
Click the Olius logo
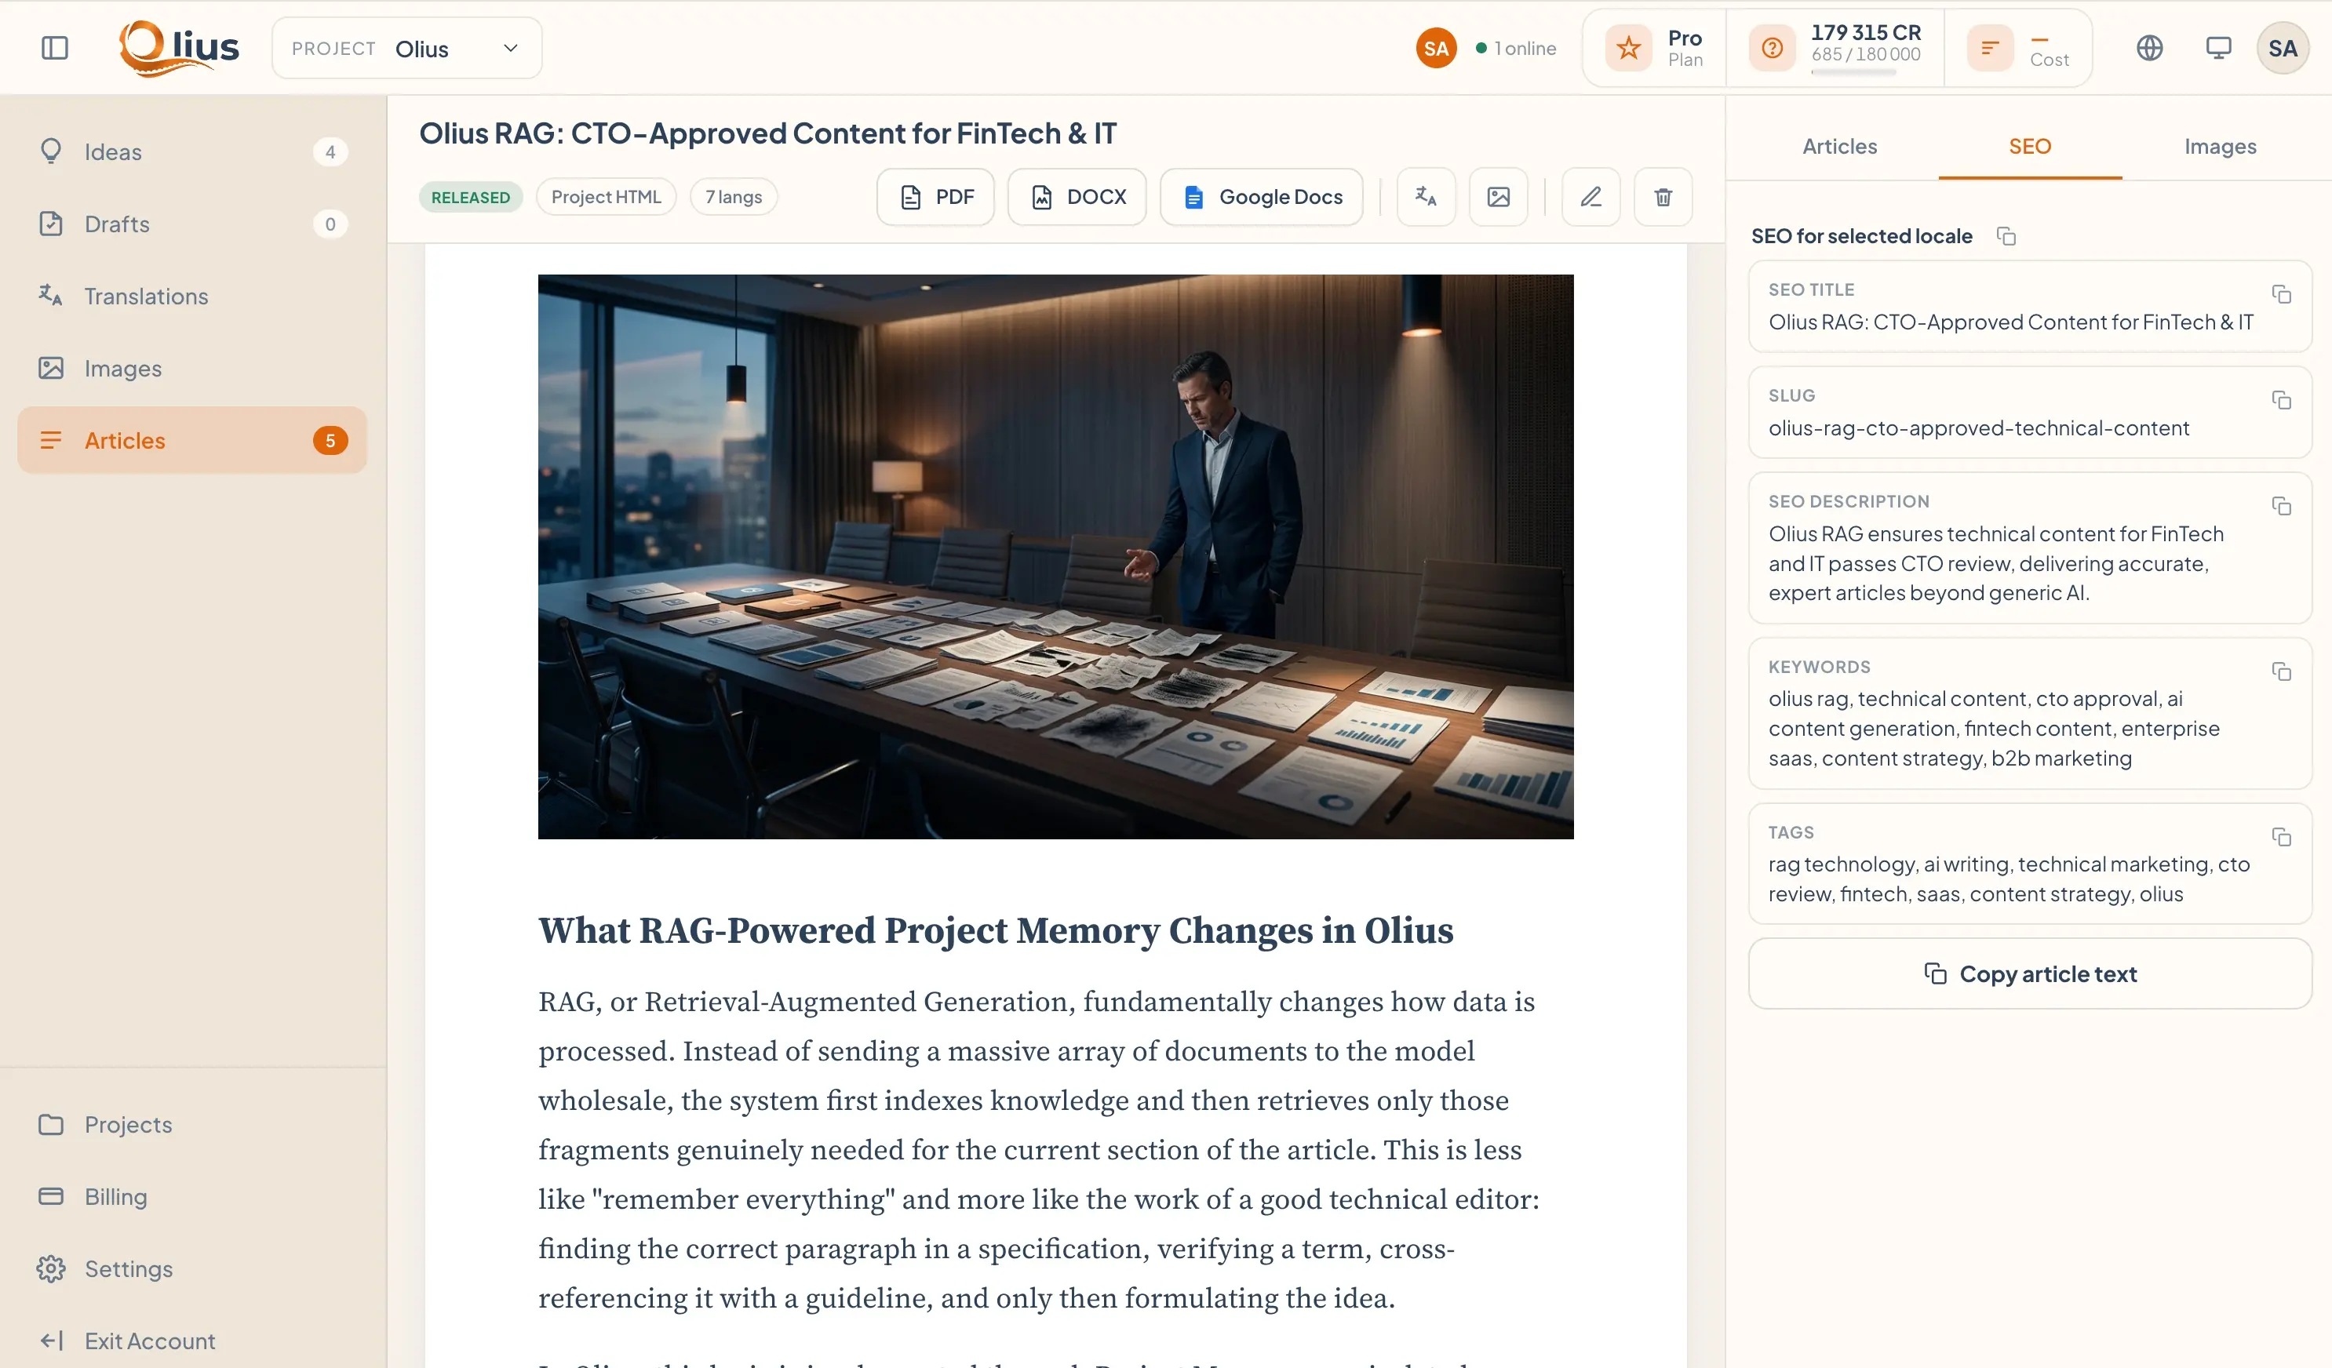(180, 48)
